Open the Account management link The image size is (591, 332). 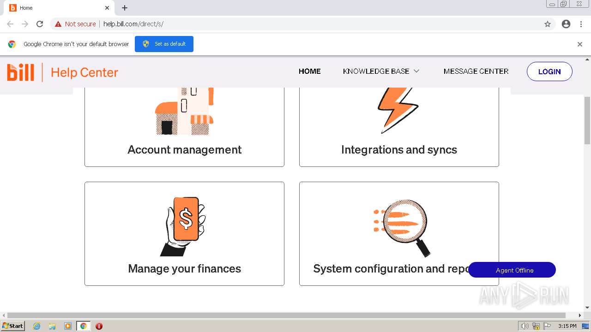pyautogui.click(x=184, y=149)
